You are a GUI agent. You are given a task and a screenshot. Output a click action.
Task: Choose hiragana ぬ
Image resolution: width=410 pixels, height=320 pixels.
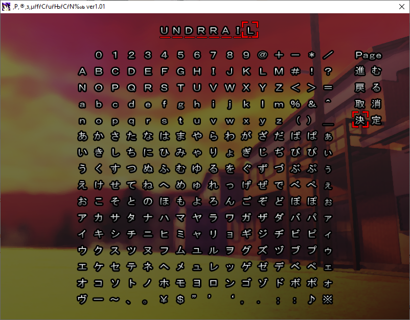click(x=148, y=169)
